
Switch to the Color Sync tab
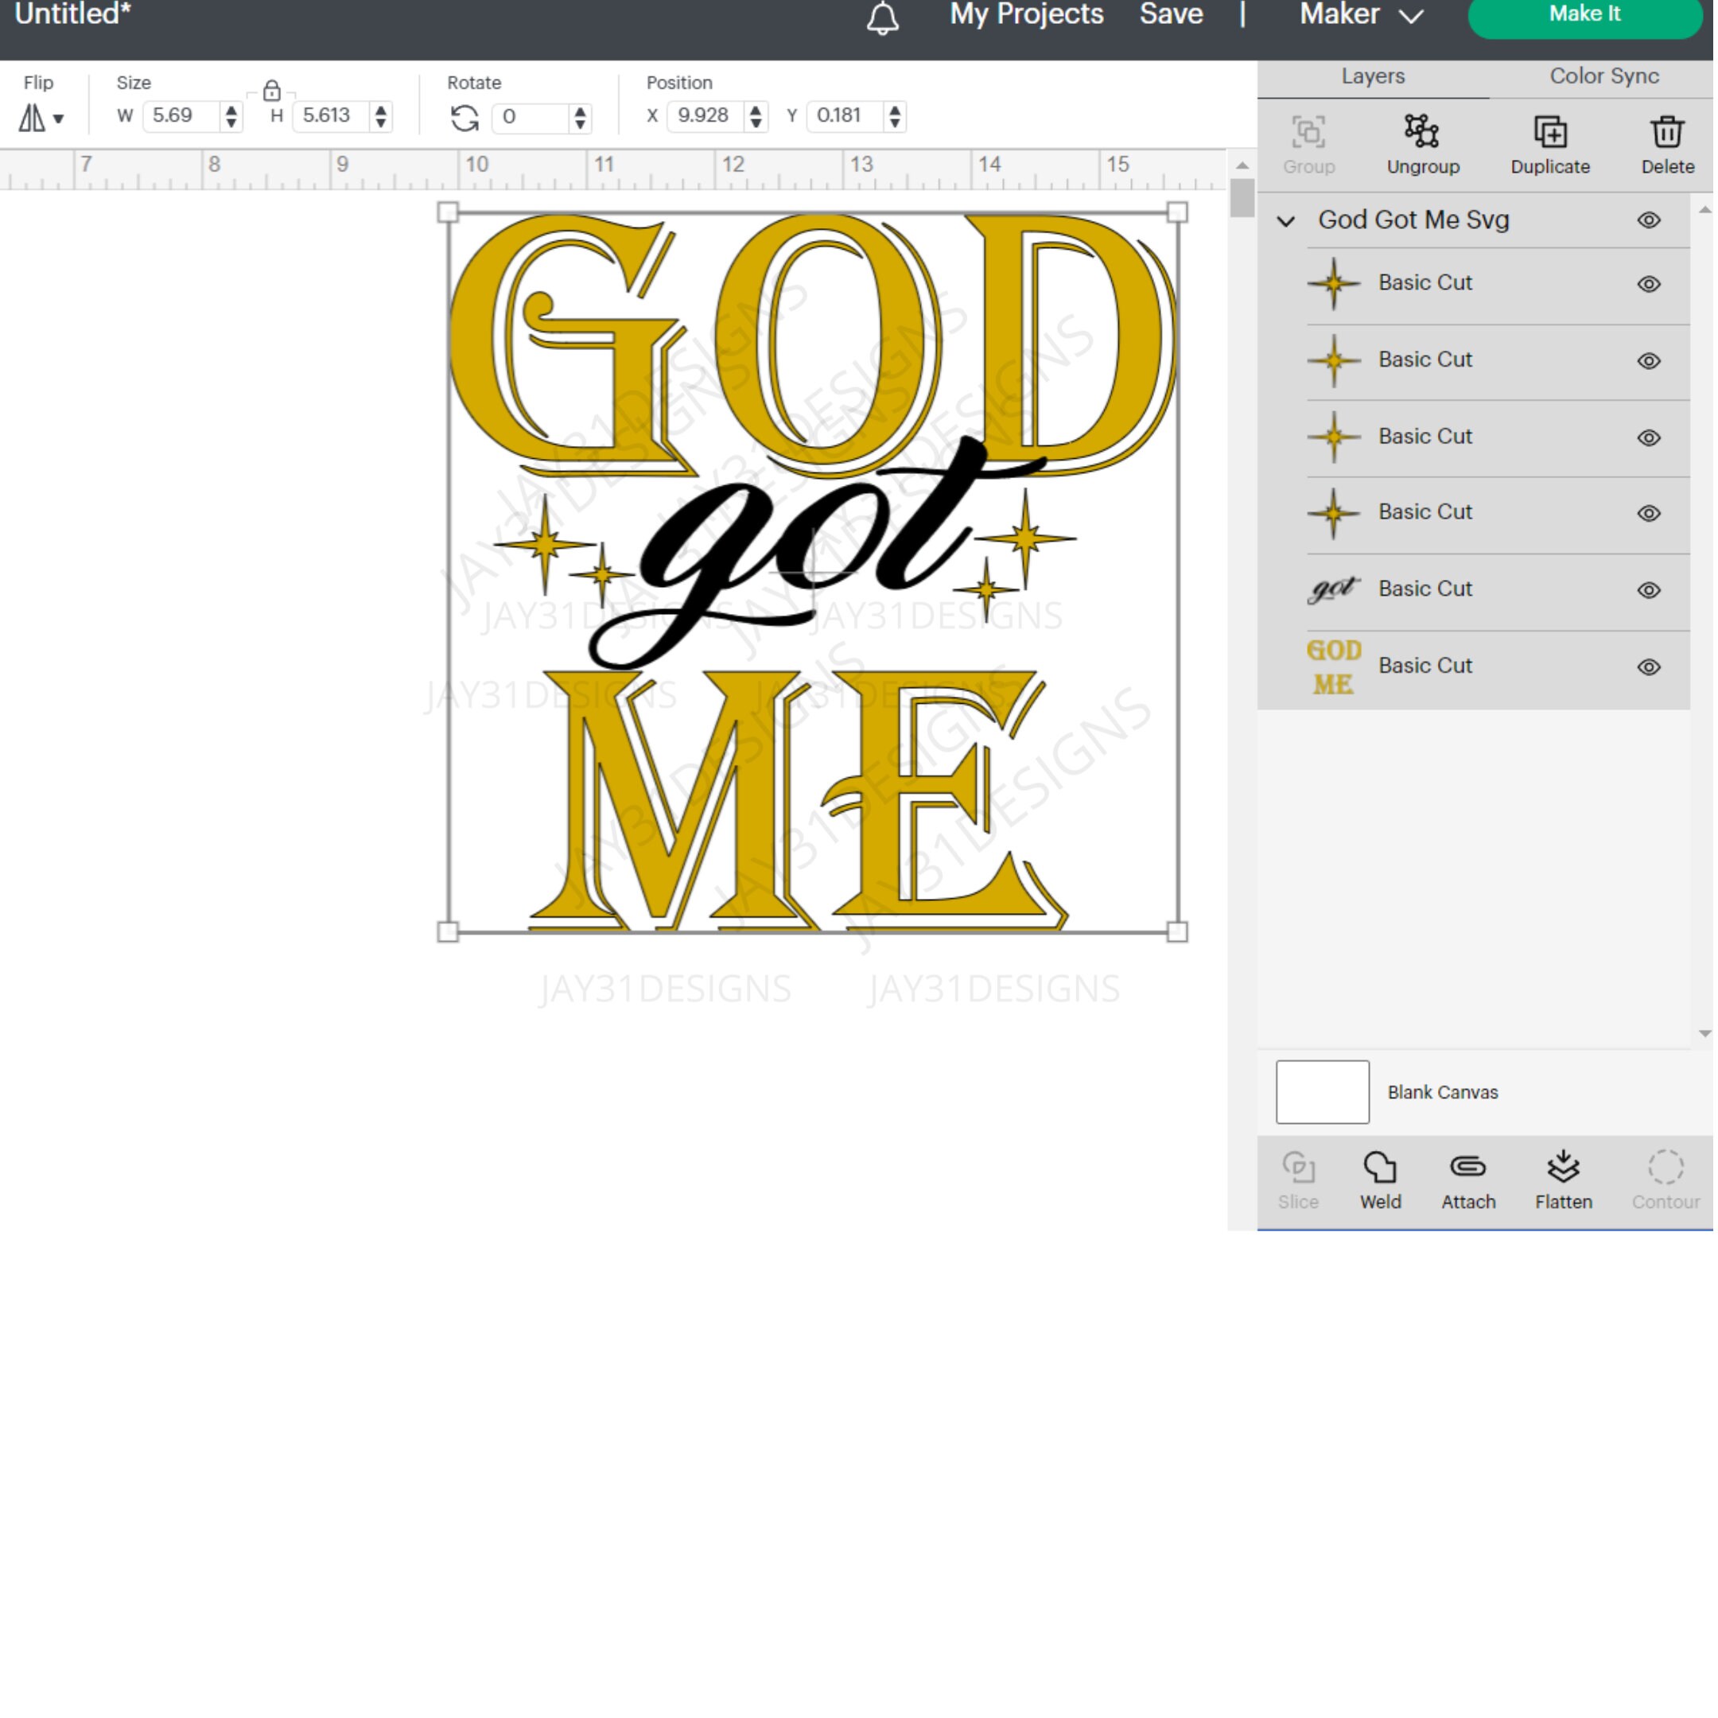click(x=1603, y=76)
